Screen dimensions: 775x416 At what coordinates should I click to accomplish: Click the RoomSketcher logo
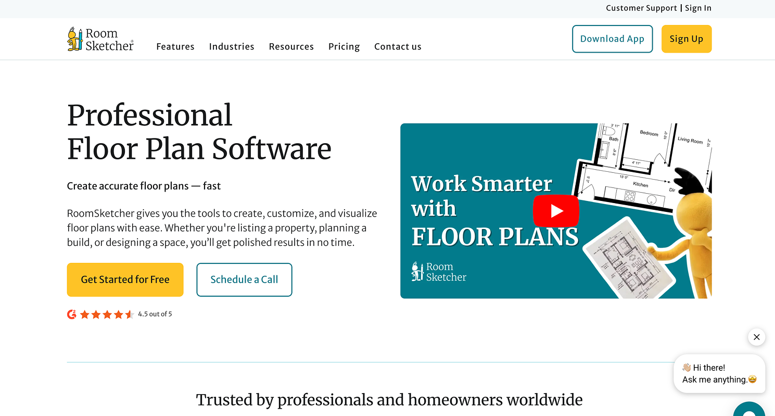pos(100,39)
